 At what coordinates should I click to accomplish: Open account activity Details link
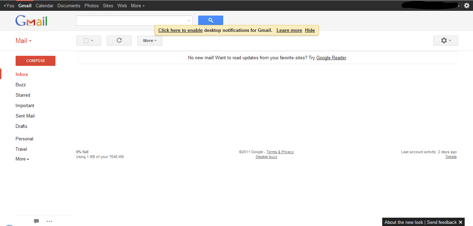(x=451, y=157)
